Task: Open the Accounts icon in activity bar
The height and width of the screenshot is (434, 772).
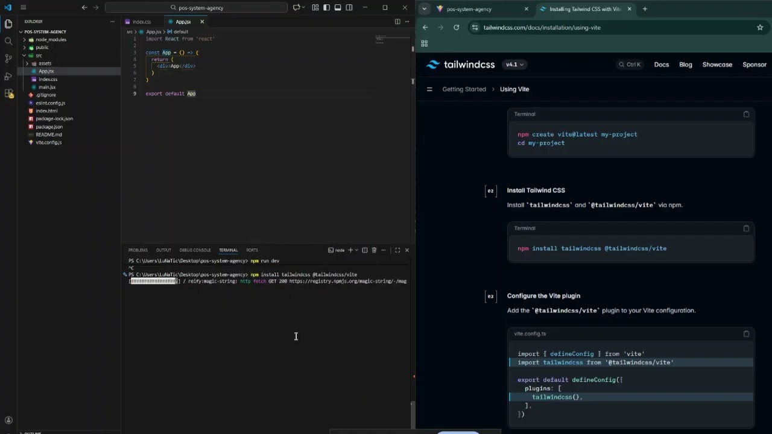Action: [x=8, y=420]
